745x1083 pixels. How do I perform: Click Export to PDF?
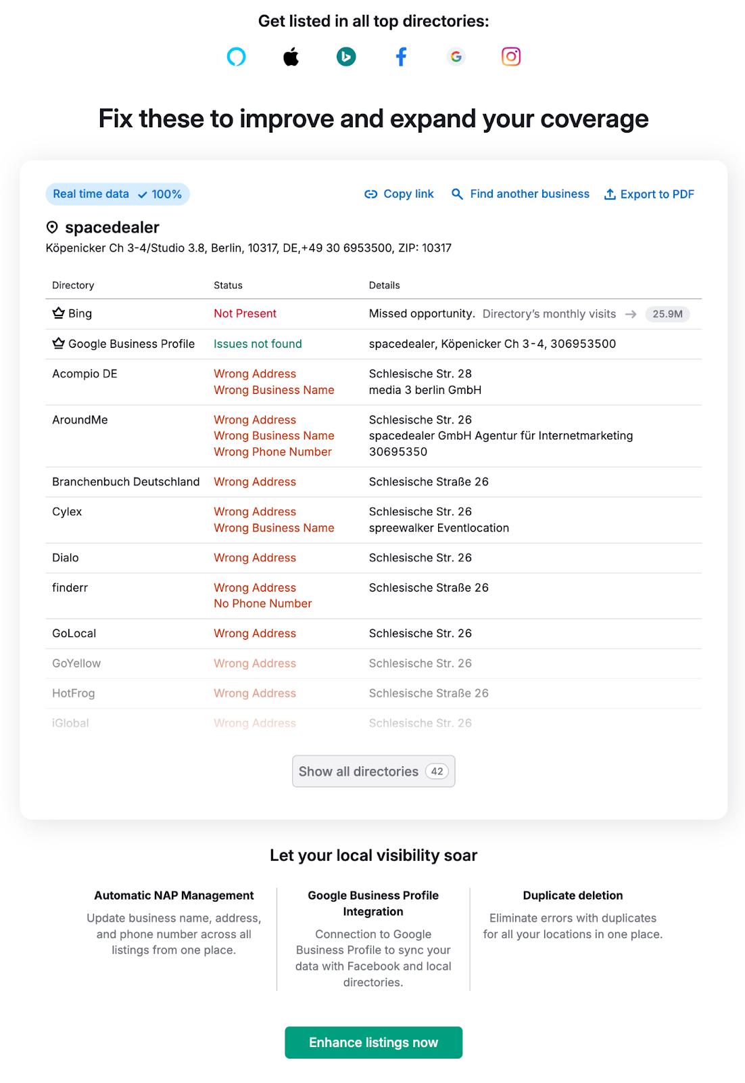click(649, 194)
